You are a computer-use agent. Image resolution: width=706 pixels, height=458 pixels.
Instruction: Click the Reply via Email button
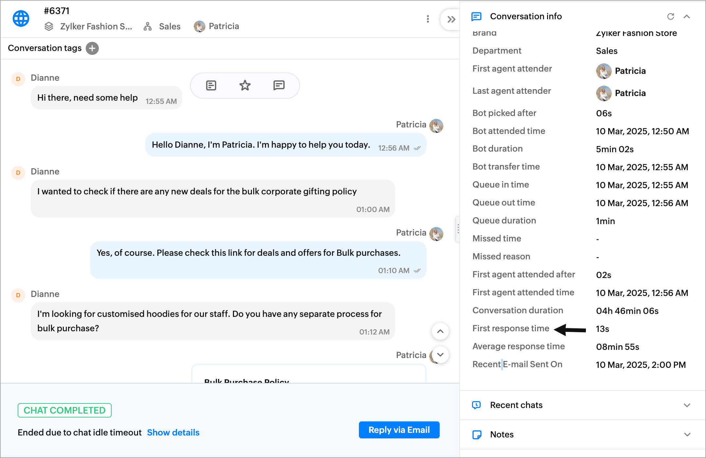[x=399, y=430]
